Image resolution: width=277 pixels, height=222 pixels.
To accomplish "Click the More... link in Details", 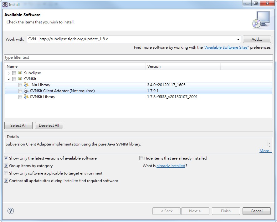I will [265, 151].
